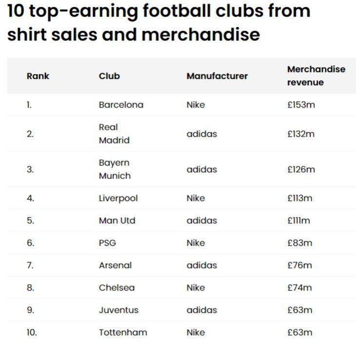Select the Bayern Munich cell

pyautogui.click(x=114, y=169)
